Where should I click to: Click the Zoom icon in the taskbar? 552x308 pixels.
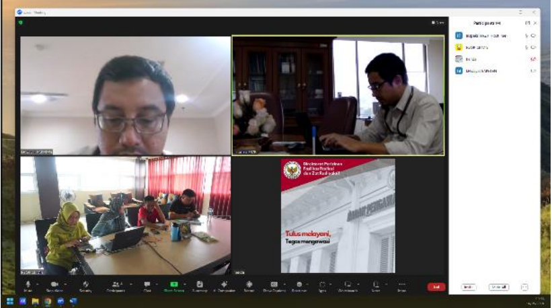click(61, 301)
